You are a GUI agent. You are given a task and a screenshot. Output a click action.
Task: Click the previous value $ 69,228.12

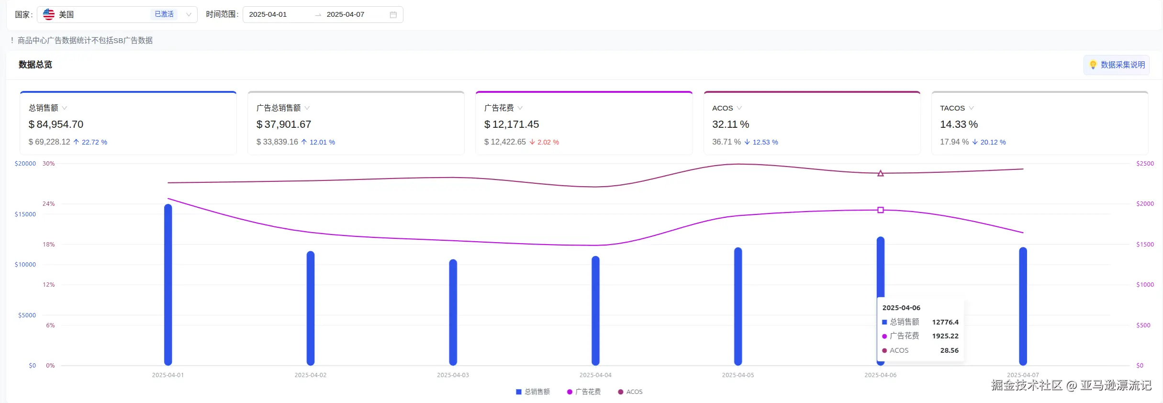[49, 142]
